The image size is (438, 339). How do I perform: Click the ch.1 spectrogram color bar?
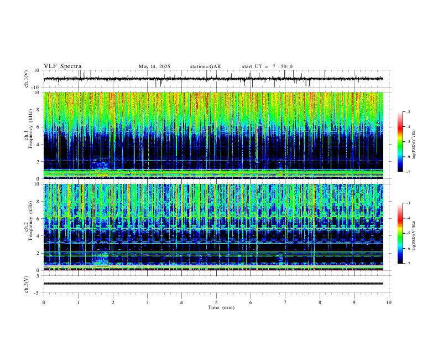(400, 142)
